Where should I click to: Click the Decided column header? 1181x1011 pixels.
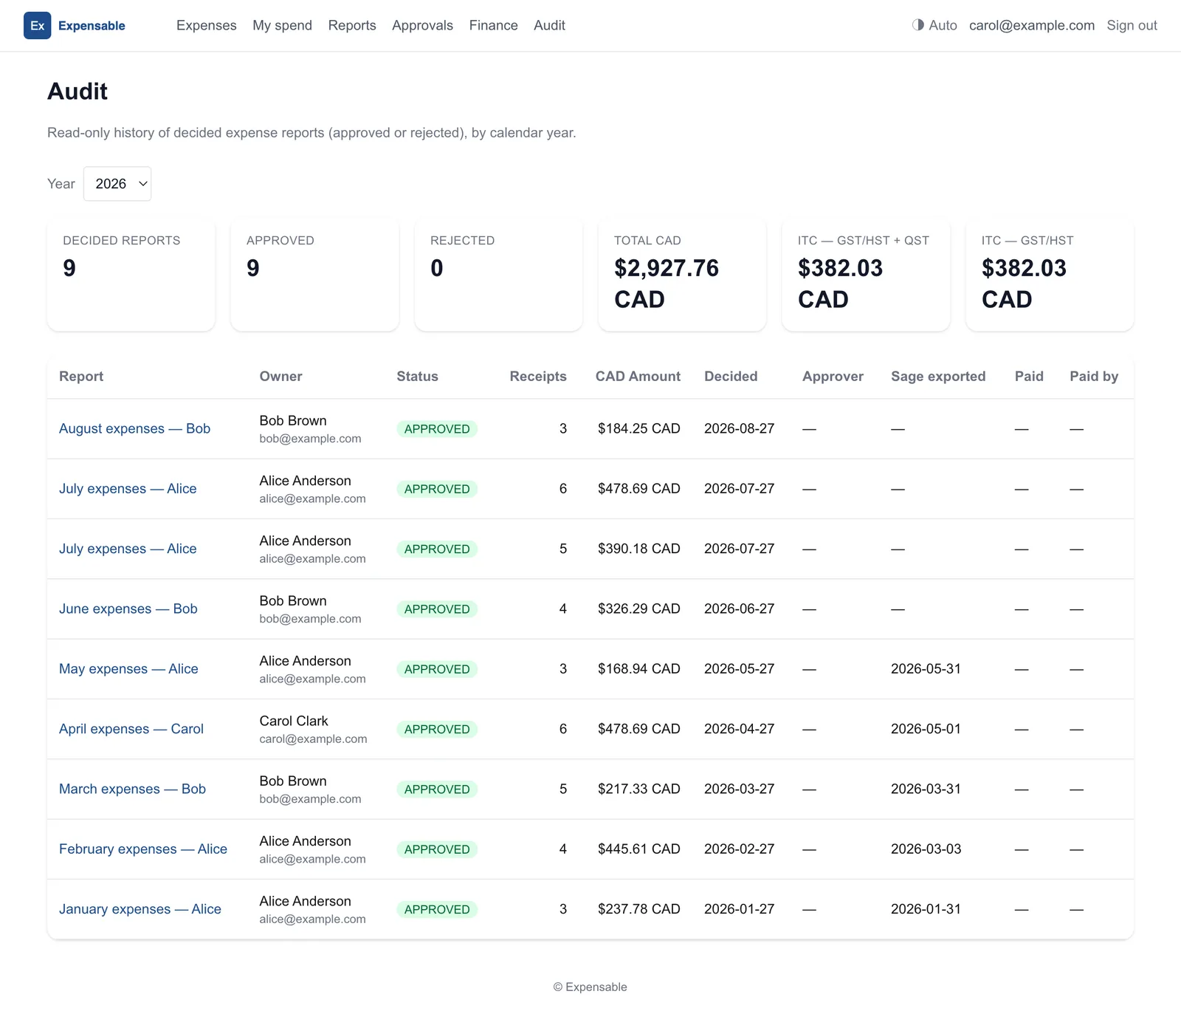tap(731, 377)
